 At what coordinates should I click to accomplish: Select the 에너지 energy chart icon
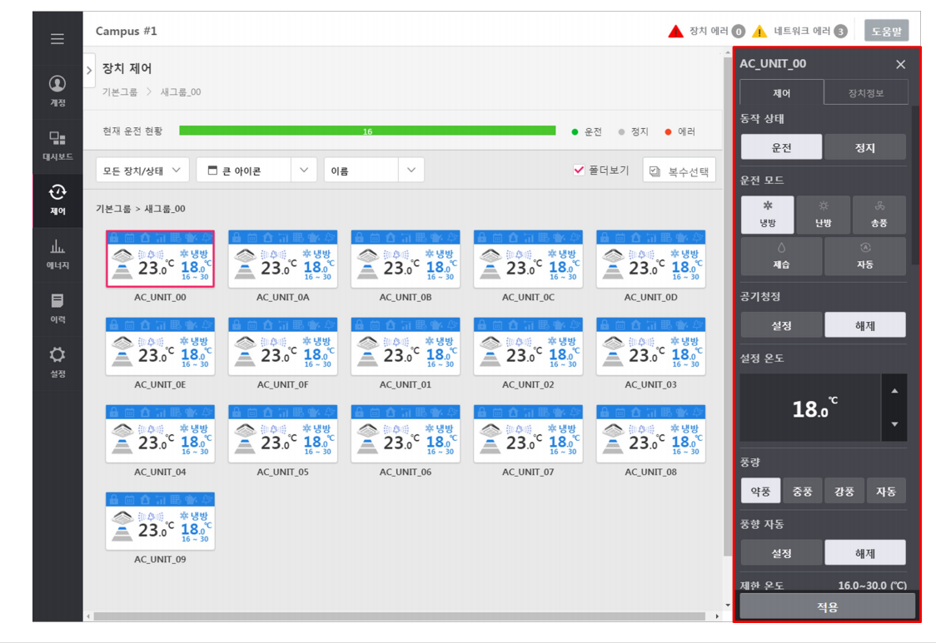click(x=57, y=253)
